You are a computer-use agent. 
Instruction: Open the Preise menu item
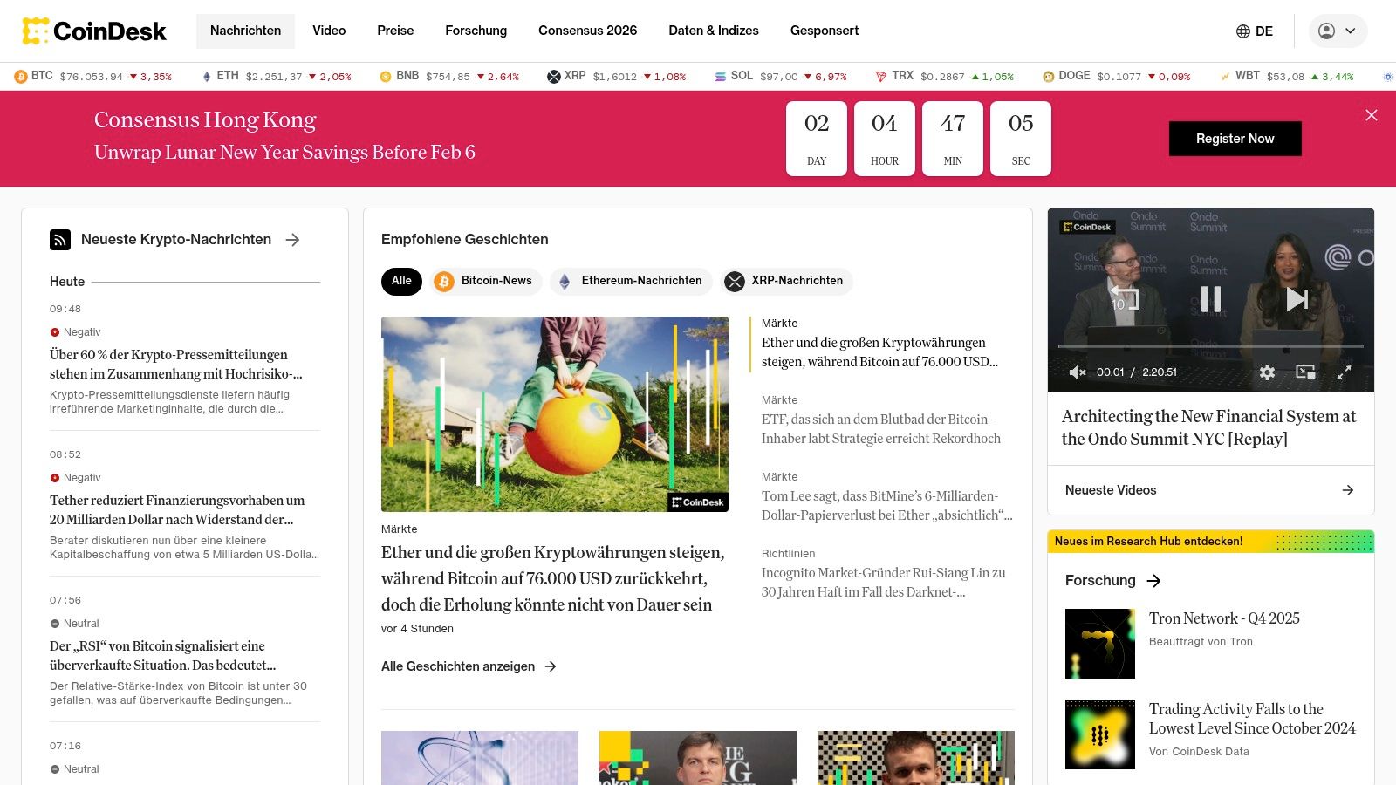click(395, 31)
